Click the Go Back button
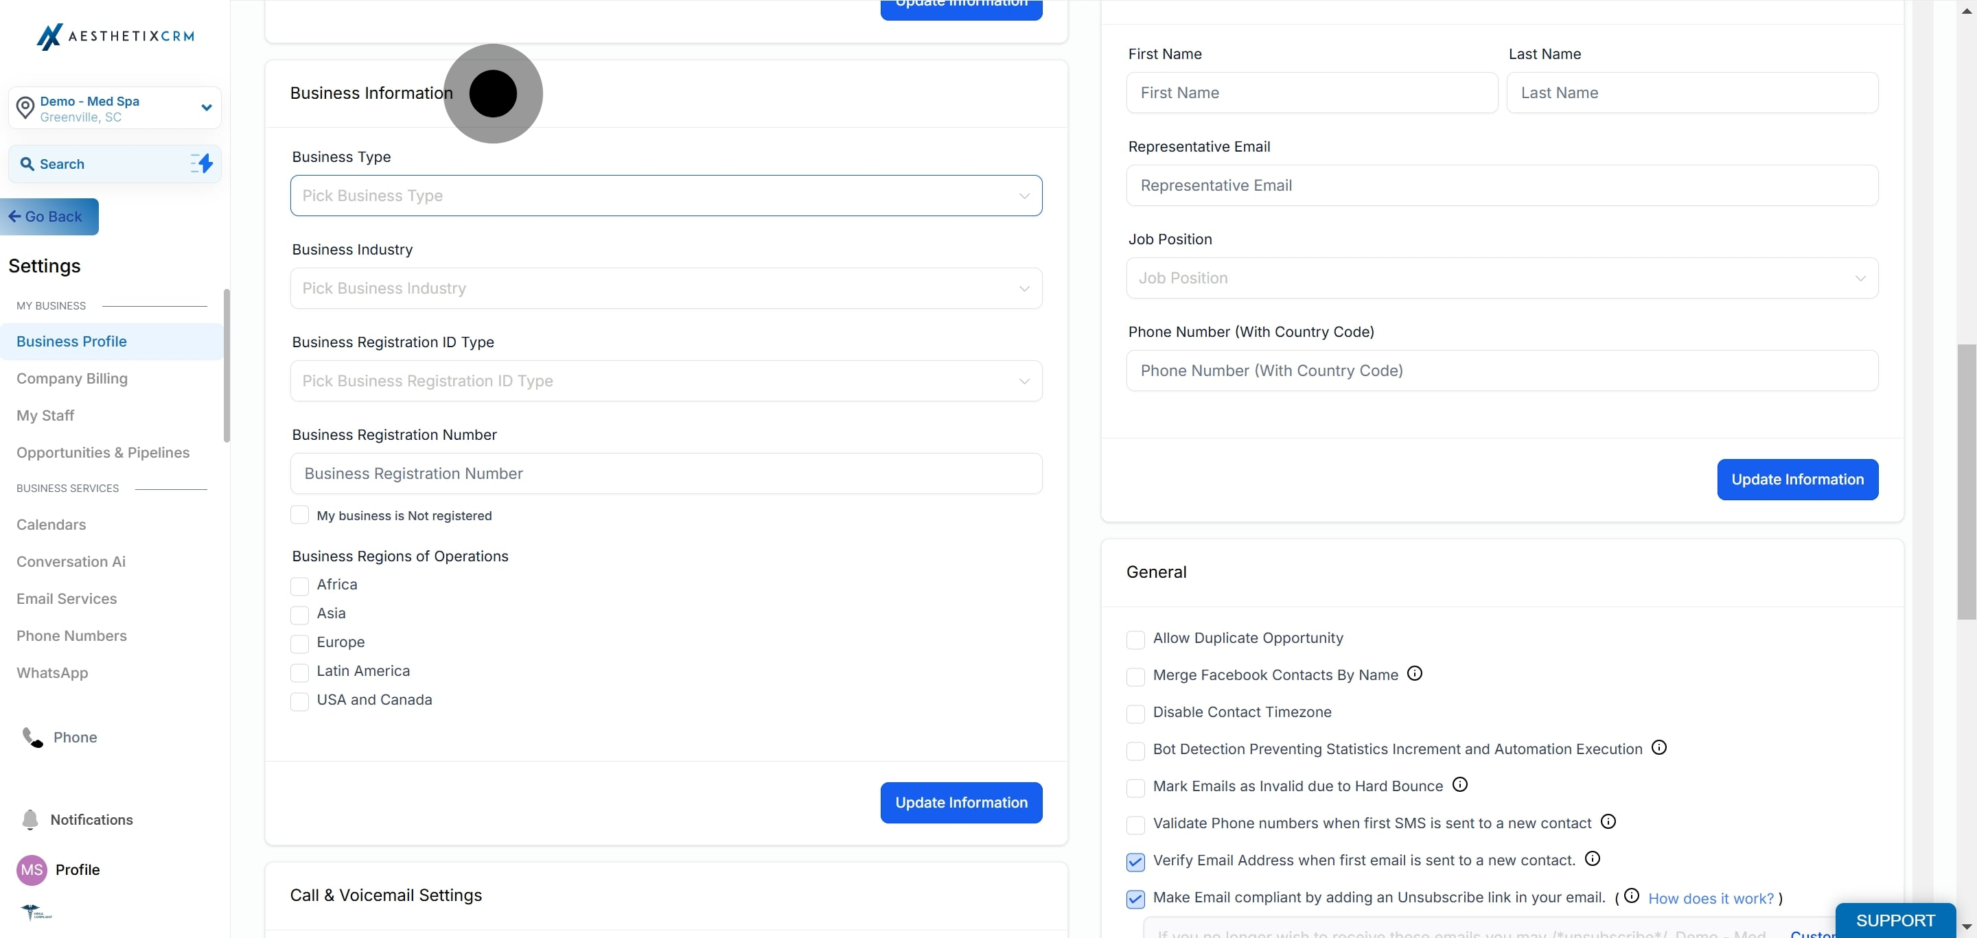Image resolution: width=1977 pixels, height=938 pixels. (x=49, y=217)
